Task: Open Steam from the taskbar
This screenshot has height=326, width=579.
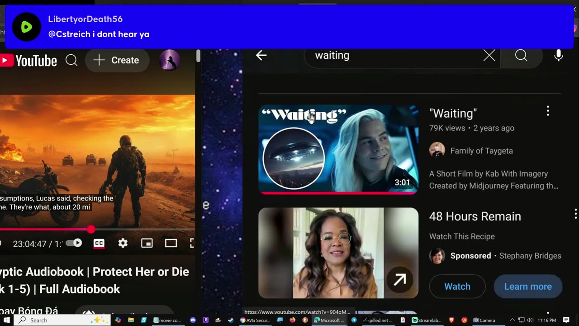Action: coord(231,320)
